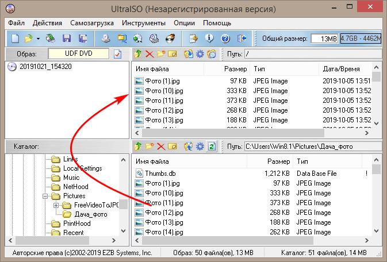
Task: Collapse the Pictures folder in the tree
Action: tap(45, 196)
